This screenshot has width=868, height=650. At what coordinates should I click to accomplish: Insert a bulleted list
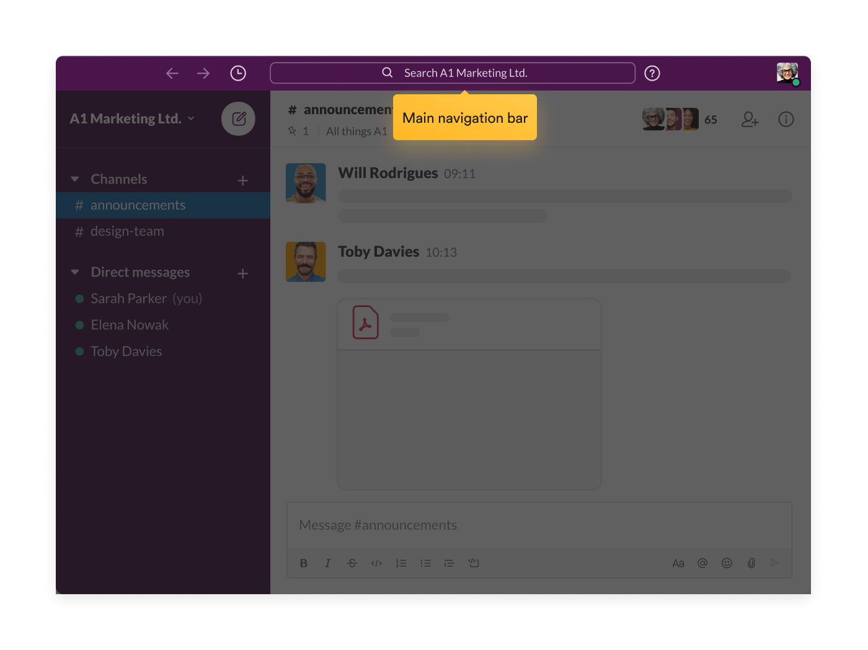click(x=425, y=563)
